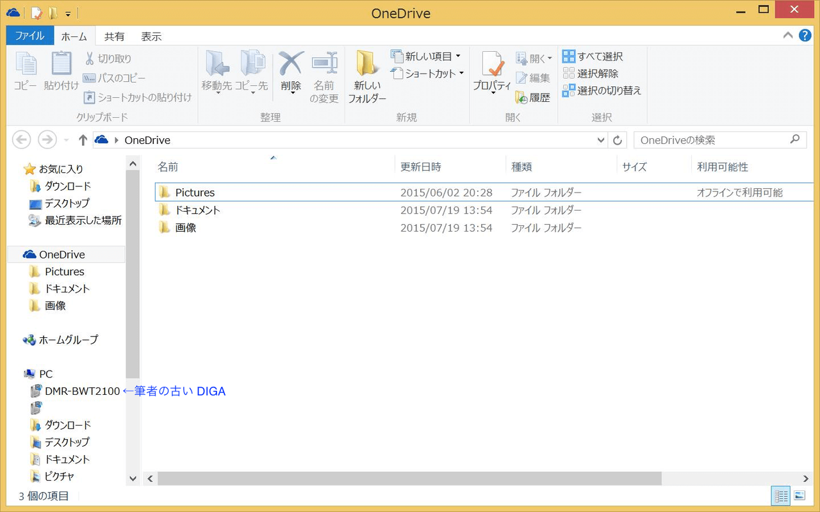
Task: Click the Paste clipboard icon
Action: 61,63
